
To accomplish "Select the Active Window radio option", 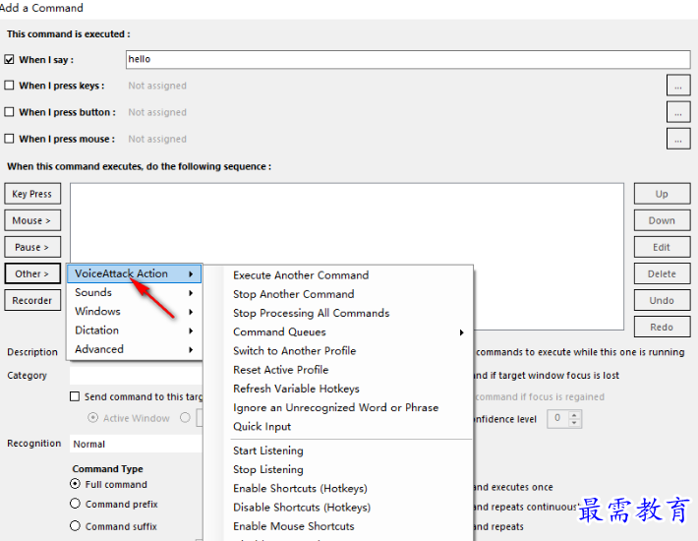I will click(92, 418).
